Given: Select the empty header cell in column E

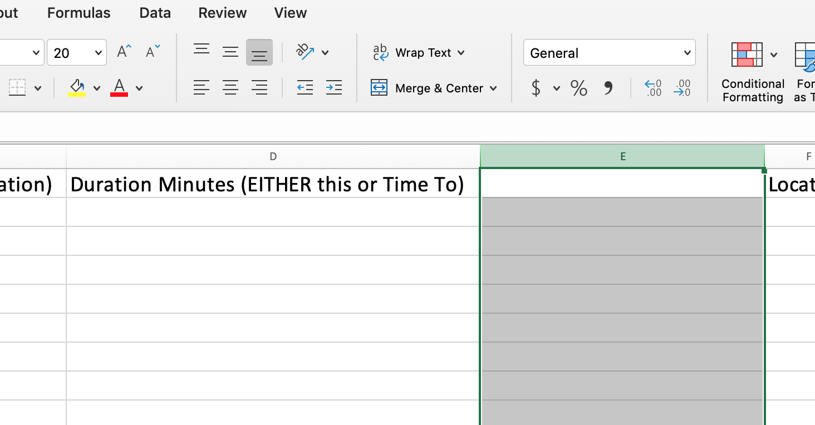Looking at the screenshot, I should click(x=622, y=183).
